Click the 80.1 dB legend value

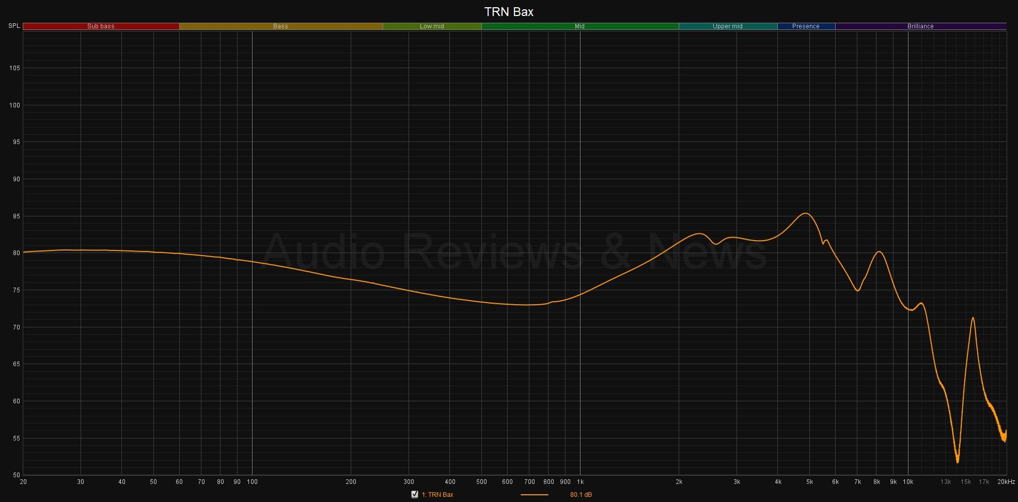tap(581, 495)
